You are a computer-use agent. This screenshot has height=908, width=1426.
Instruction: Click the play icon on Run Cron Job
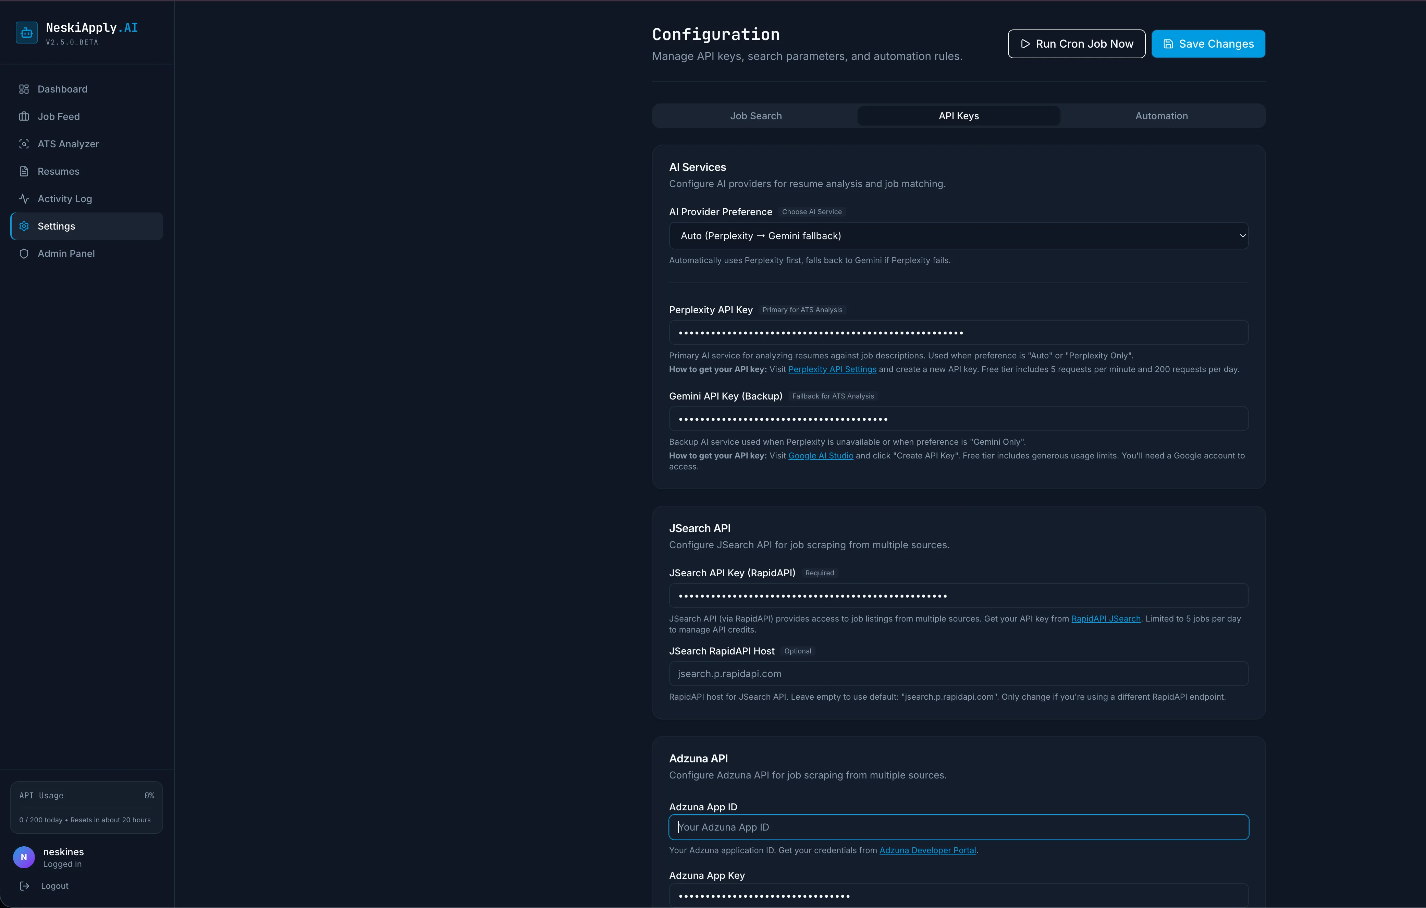pos(1025,44)
